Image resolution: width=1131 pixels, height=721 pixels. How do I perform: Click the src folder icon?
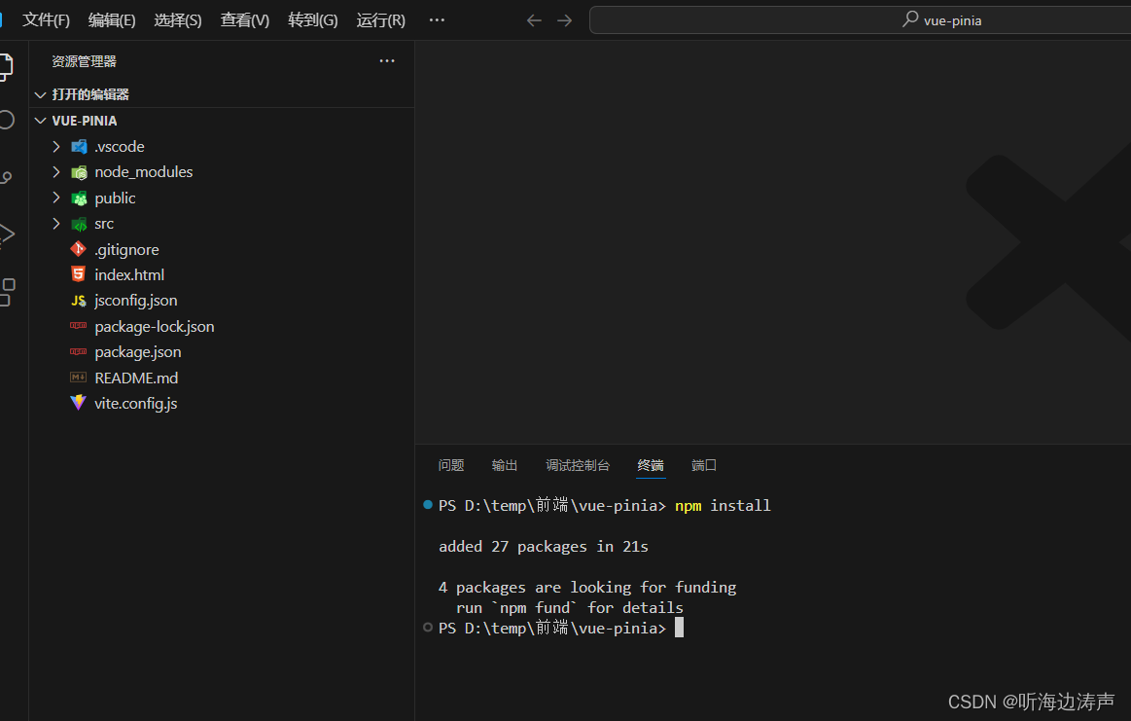[x=79, y=225]
